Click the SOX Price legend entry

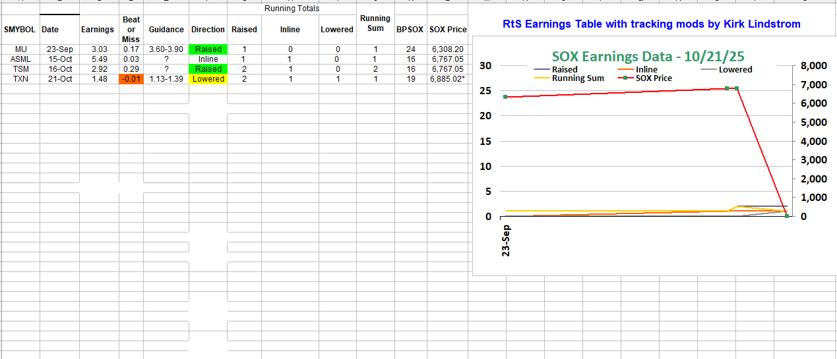tap(654, 78)
